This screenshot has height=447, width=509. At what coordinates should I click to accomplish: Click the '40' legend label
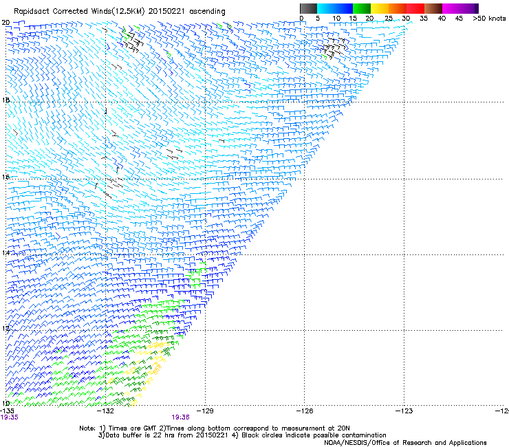pos(442,19)
